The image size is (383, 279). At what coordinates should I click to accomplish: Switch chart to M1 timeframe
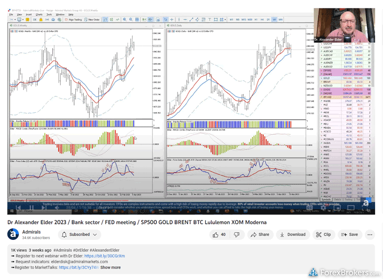pos(231,19)
